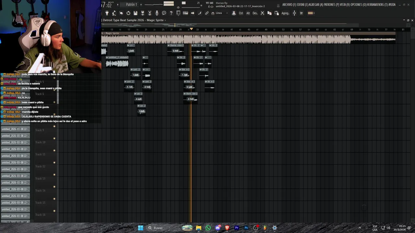The image size is (415, 233).
Task: Click the save-as floppy icon with arrows
Action: pyautogui.click(x=143, y=13)
